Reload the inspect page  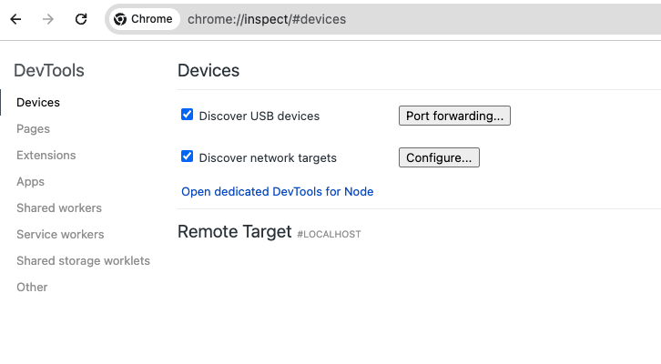[x=81, y=19]
